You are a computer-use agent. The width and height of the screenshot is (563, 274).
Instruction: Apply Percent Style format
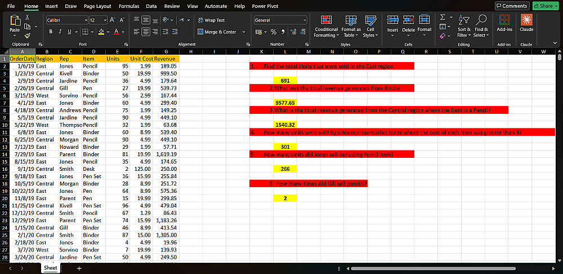[273, 32]
